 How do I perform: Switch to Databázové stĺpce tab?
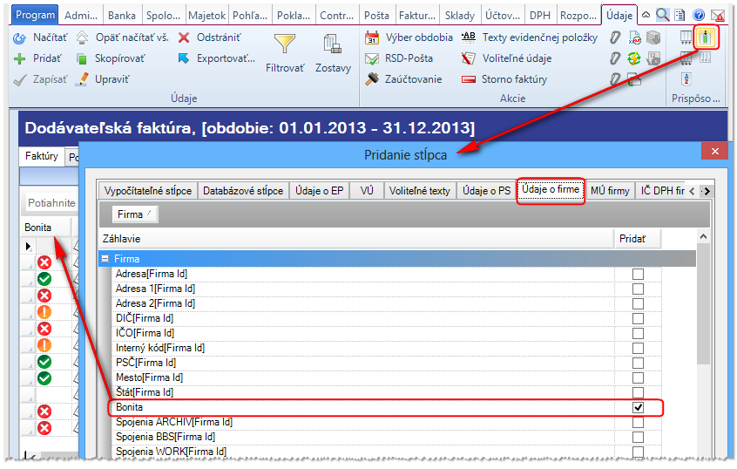pyautogui.click(x=243, y=191)
